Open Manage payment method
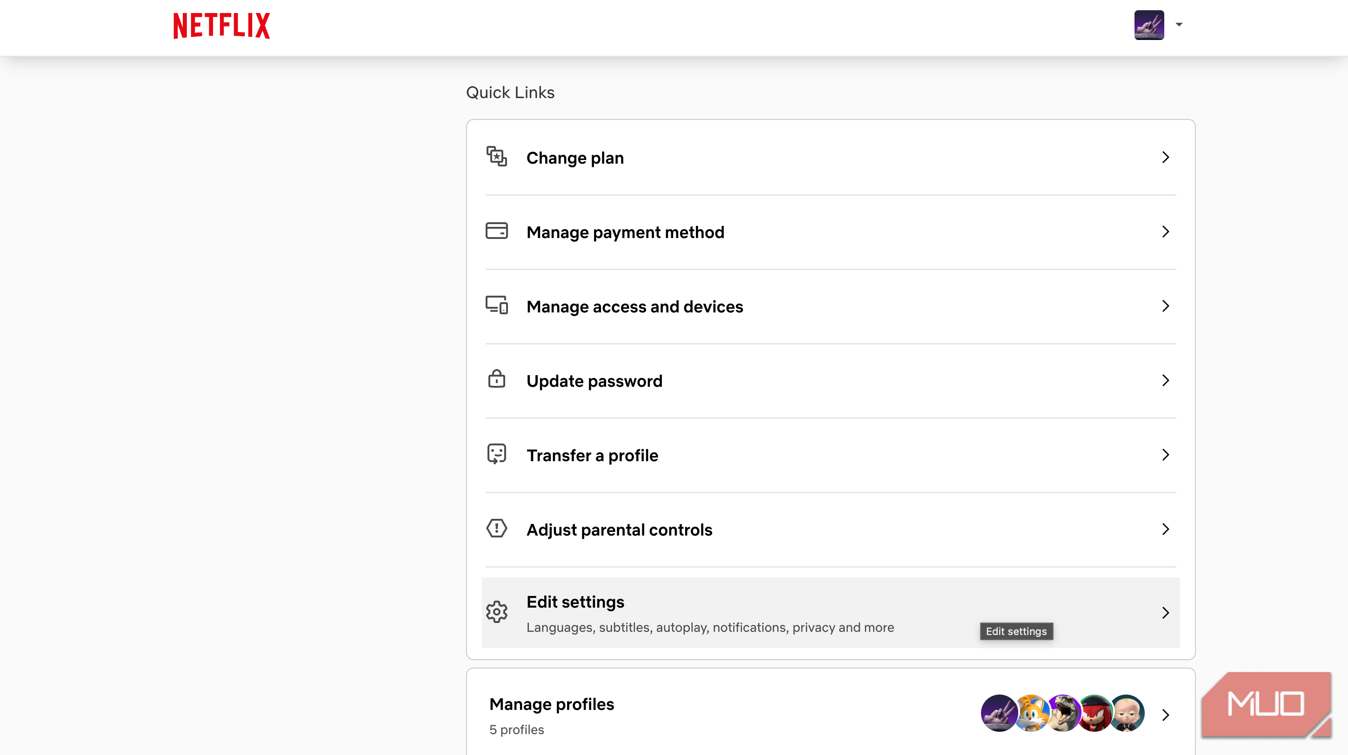This screenshot has width=1348, height=755. (625, 232)
